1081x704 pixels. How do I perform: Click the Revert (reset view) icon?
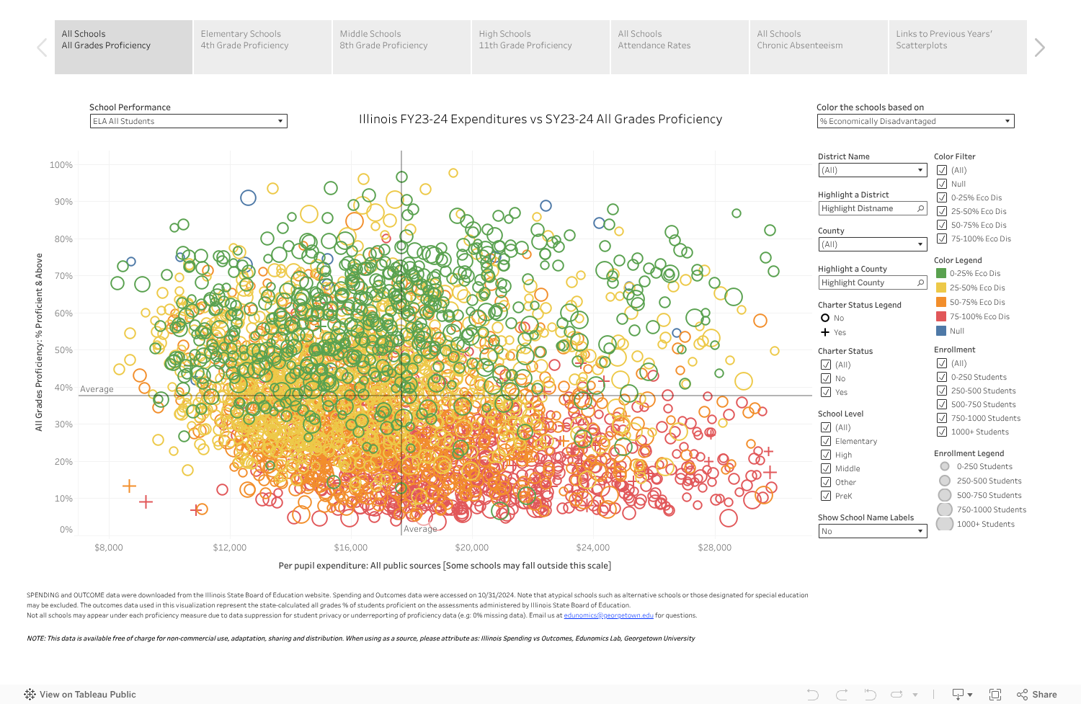870,695
